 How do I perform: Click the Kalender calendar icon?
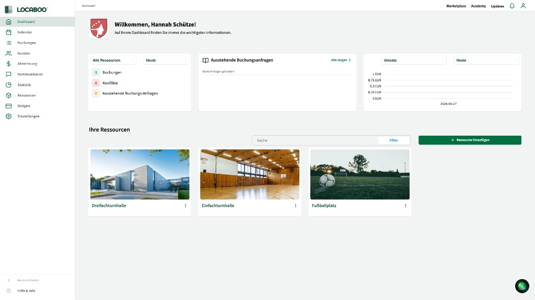coord(8,32)
